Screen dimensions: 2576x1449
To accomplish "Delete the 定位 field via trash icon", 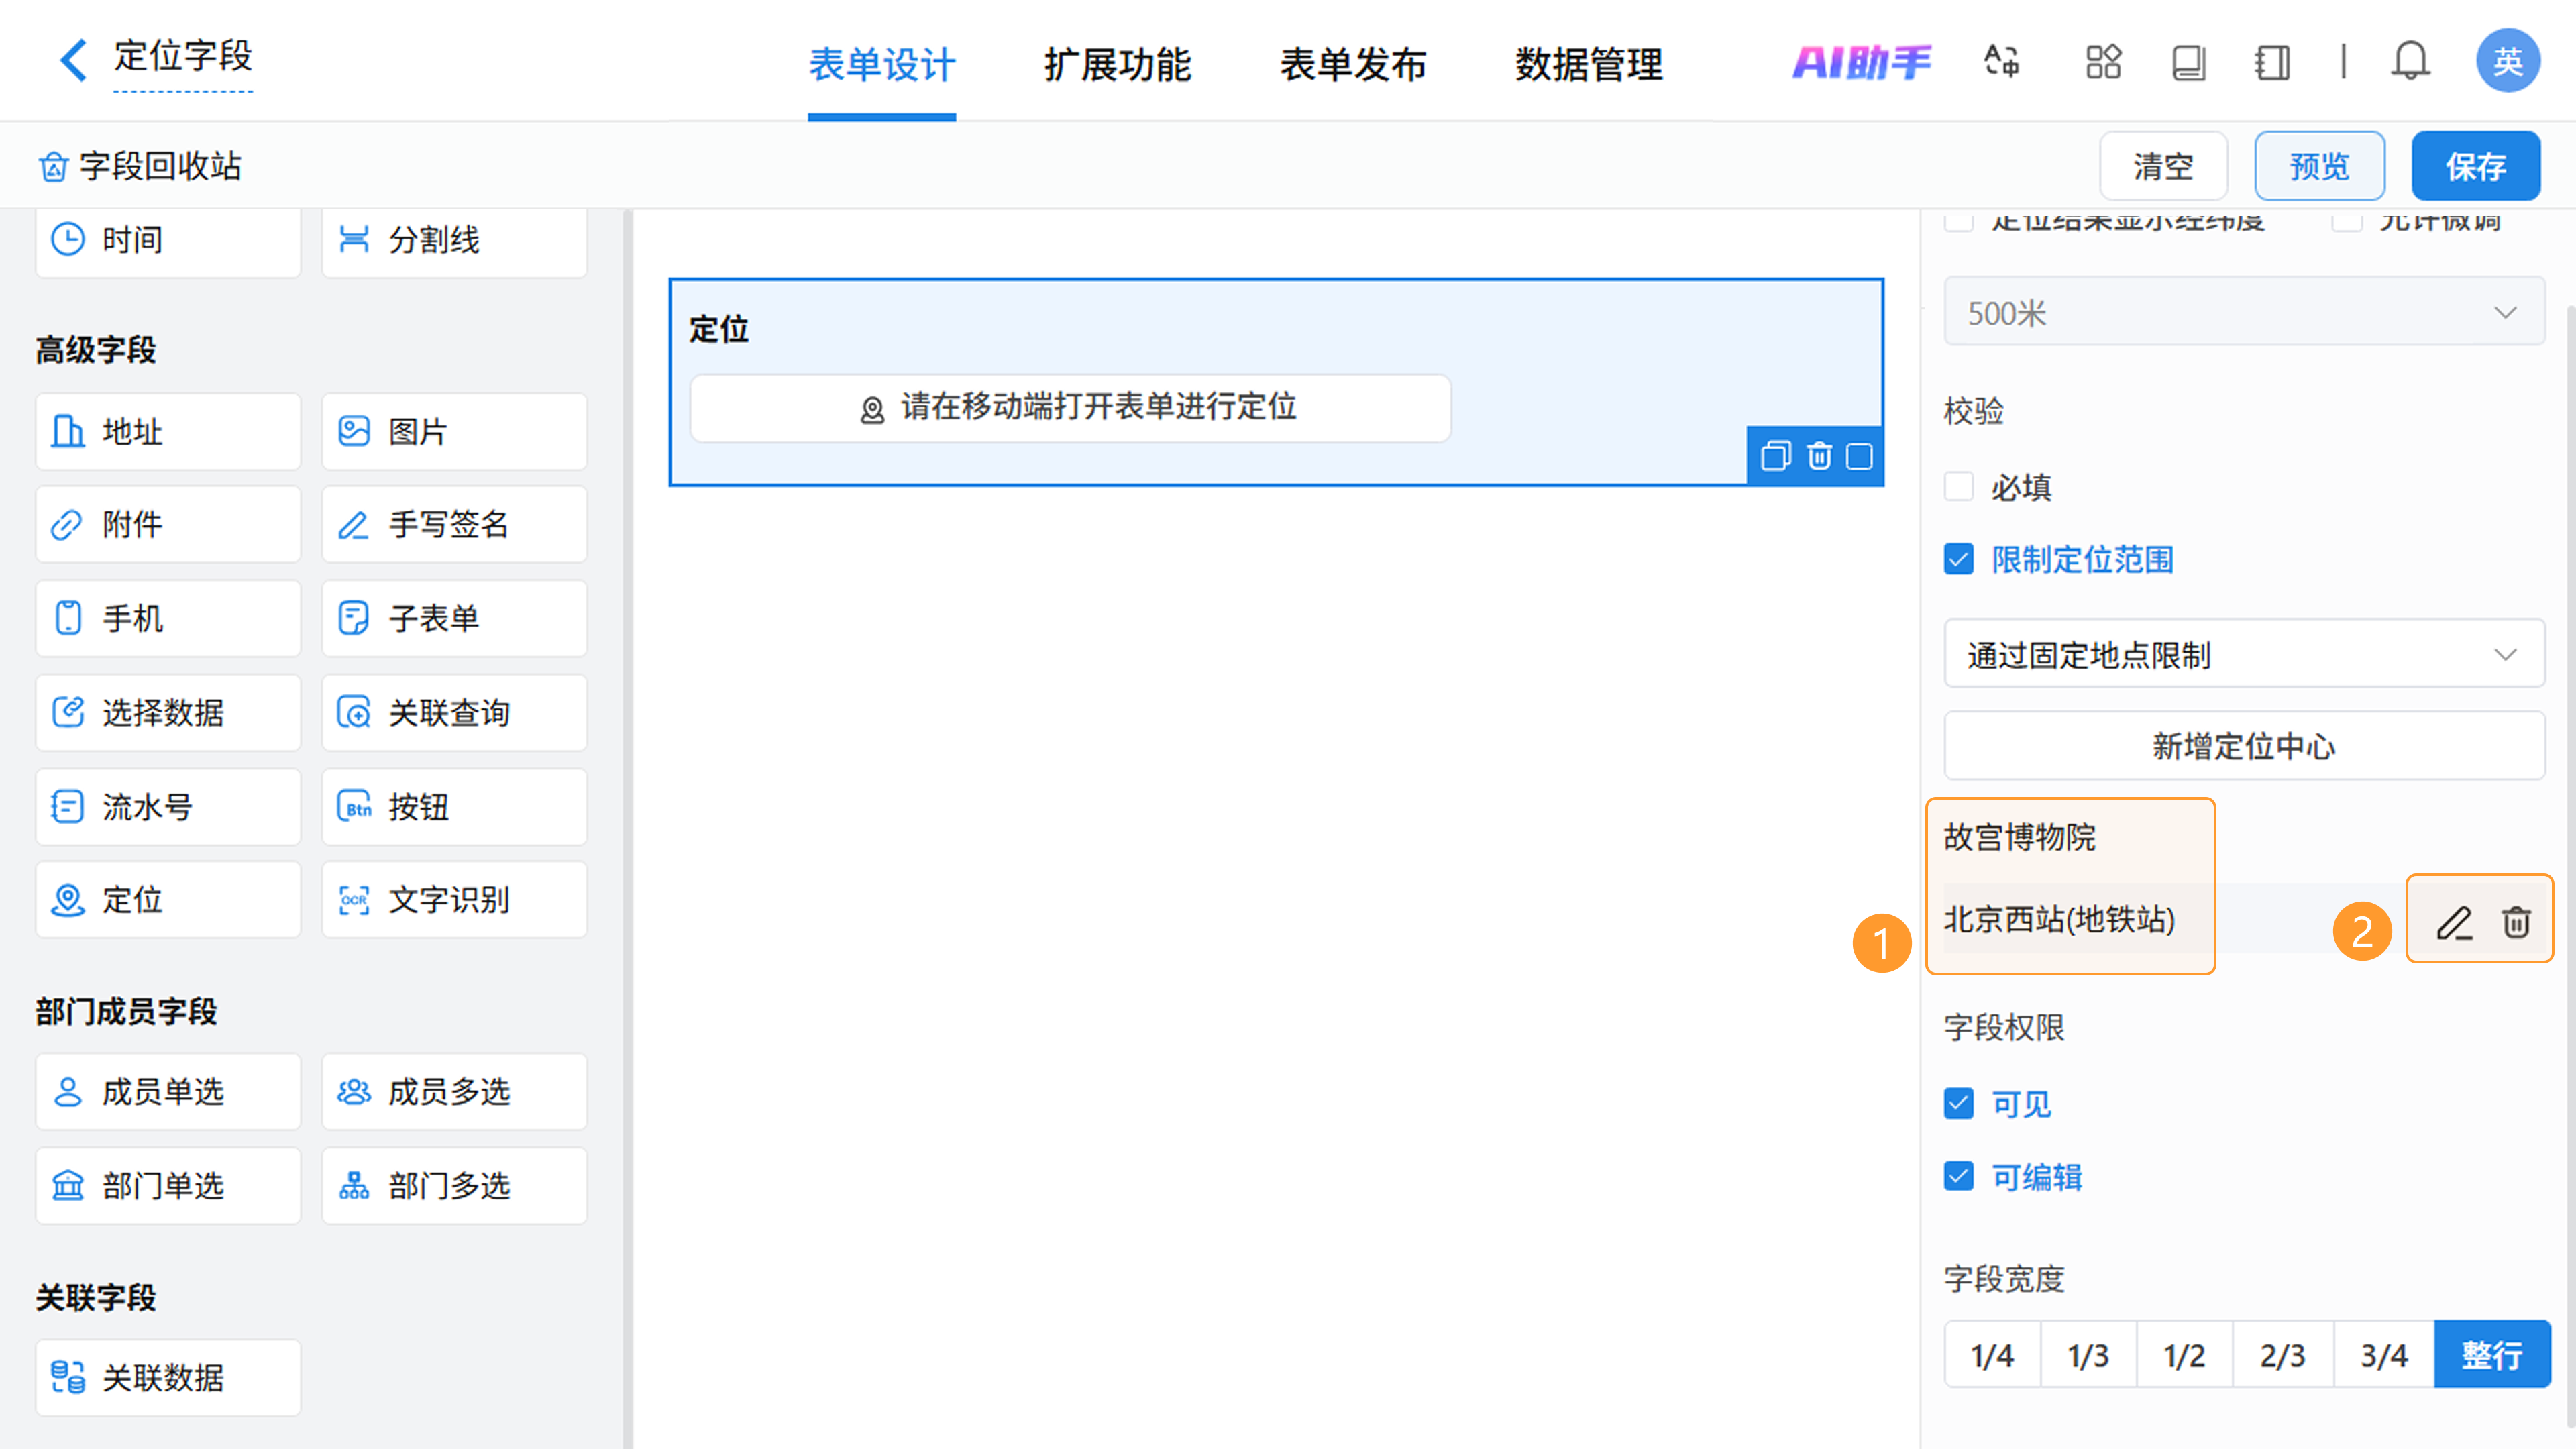I will click(x=1819, y=456).
